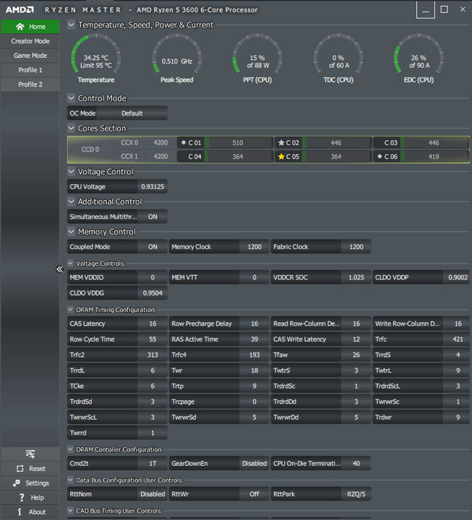Click Fabric Clock value 1200

356,247
